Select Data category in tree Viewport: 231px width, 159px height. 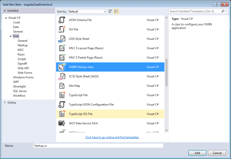tap(16, 27)
